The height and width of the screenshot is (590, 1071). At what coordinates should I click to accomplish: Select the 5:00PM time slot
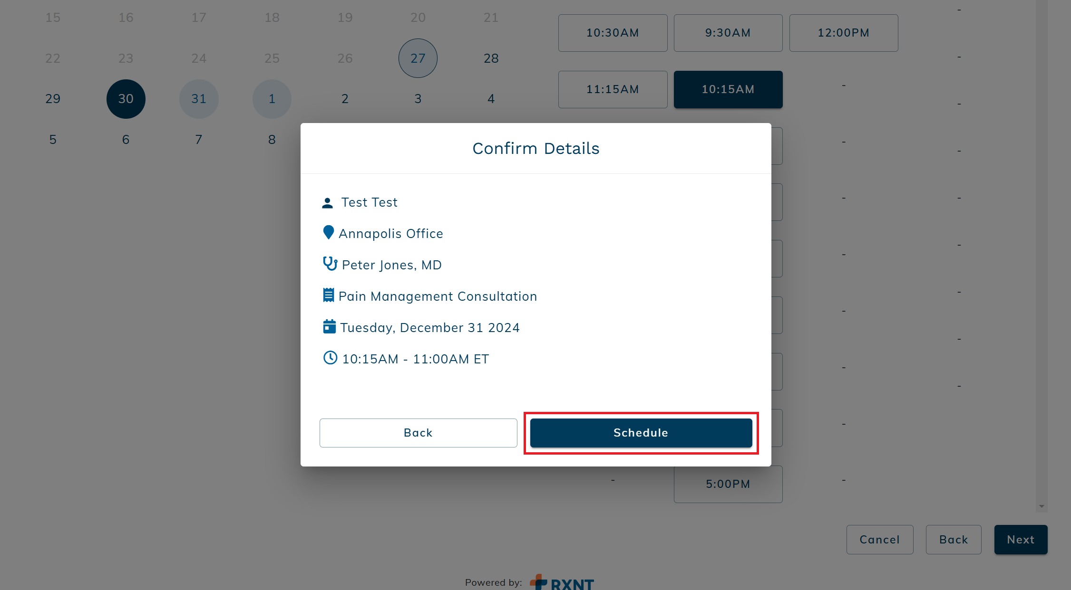(728, 484)
